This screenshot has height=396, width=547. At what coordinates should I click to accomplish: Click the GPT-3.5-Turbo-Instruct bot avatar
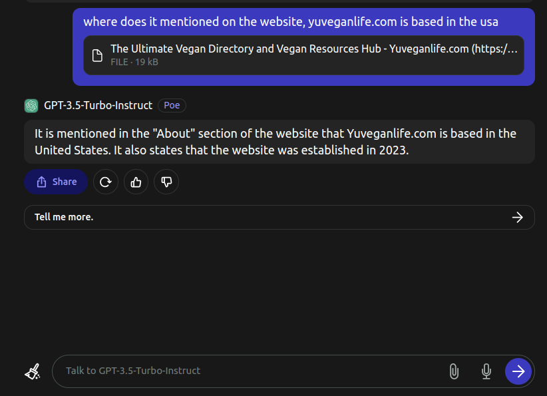[31, 106]
